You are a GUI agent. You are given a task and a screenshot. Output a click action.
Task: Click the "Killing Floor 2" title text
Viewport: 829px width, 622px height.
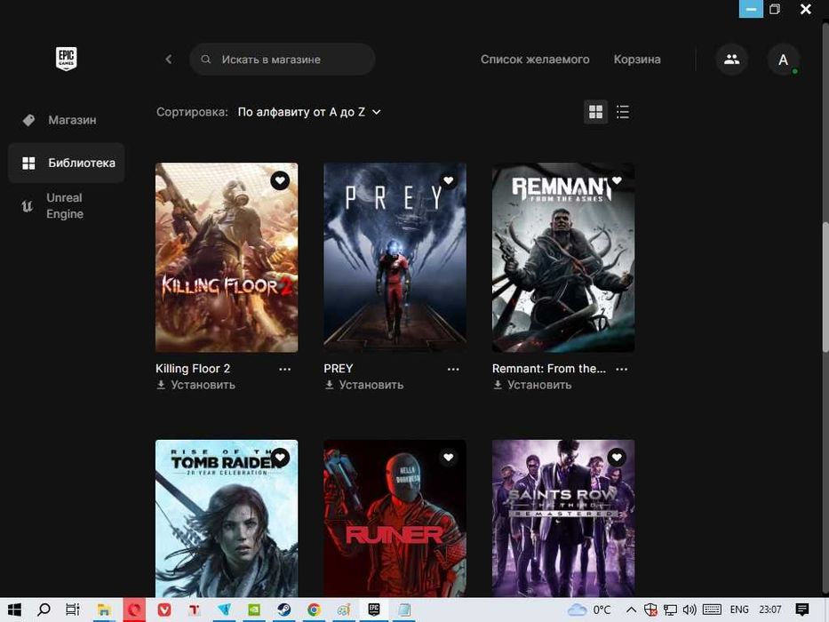tap(193, 369)
